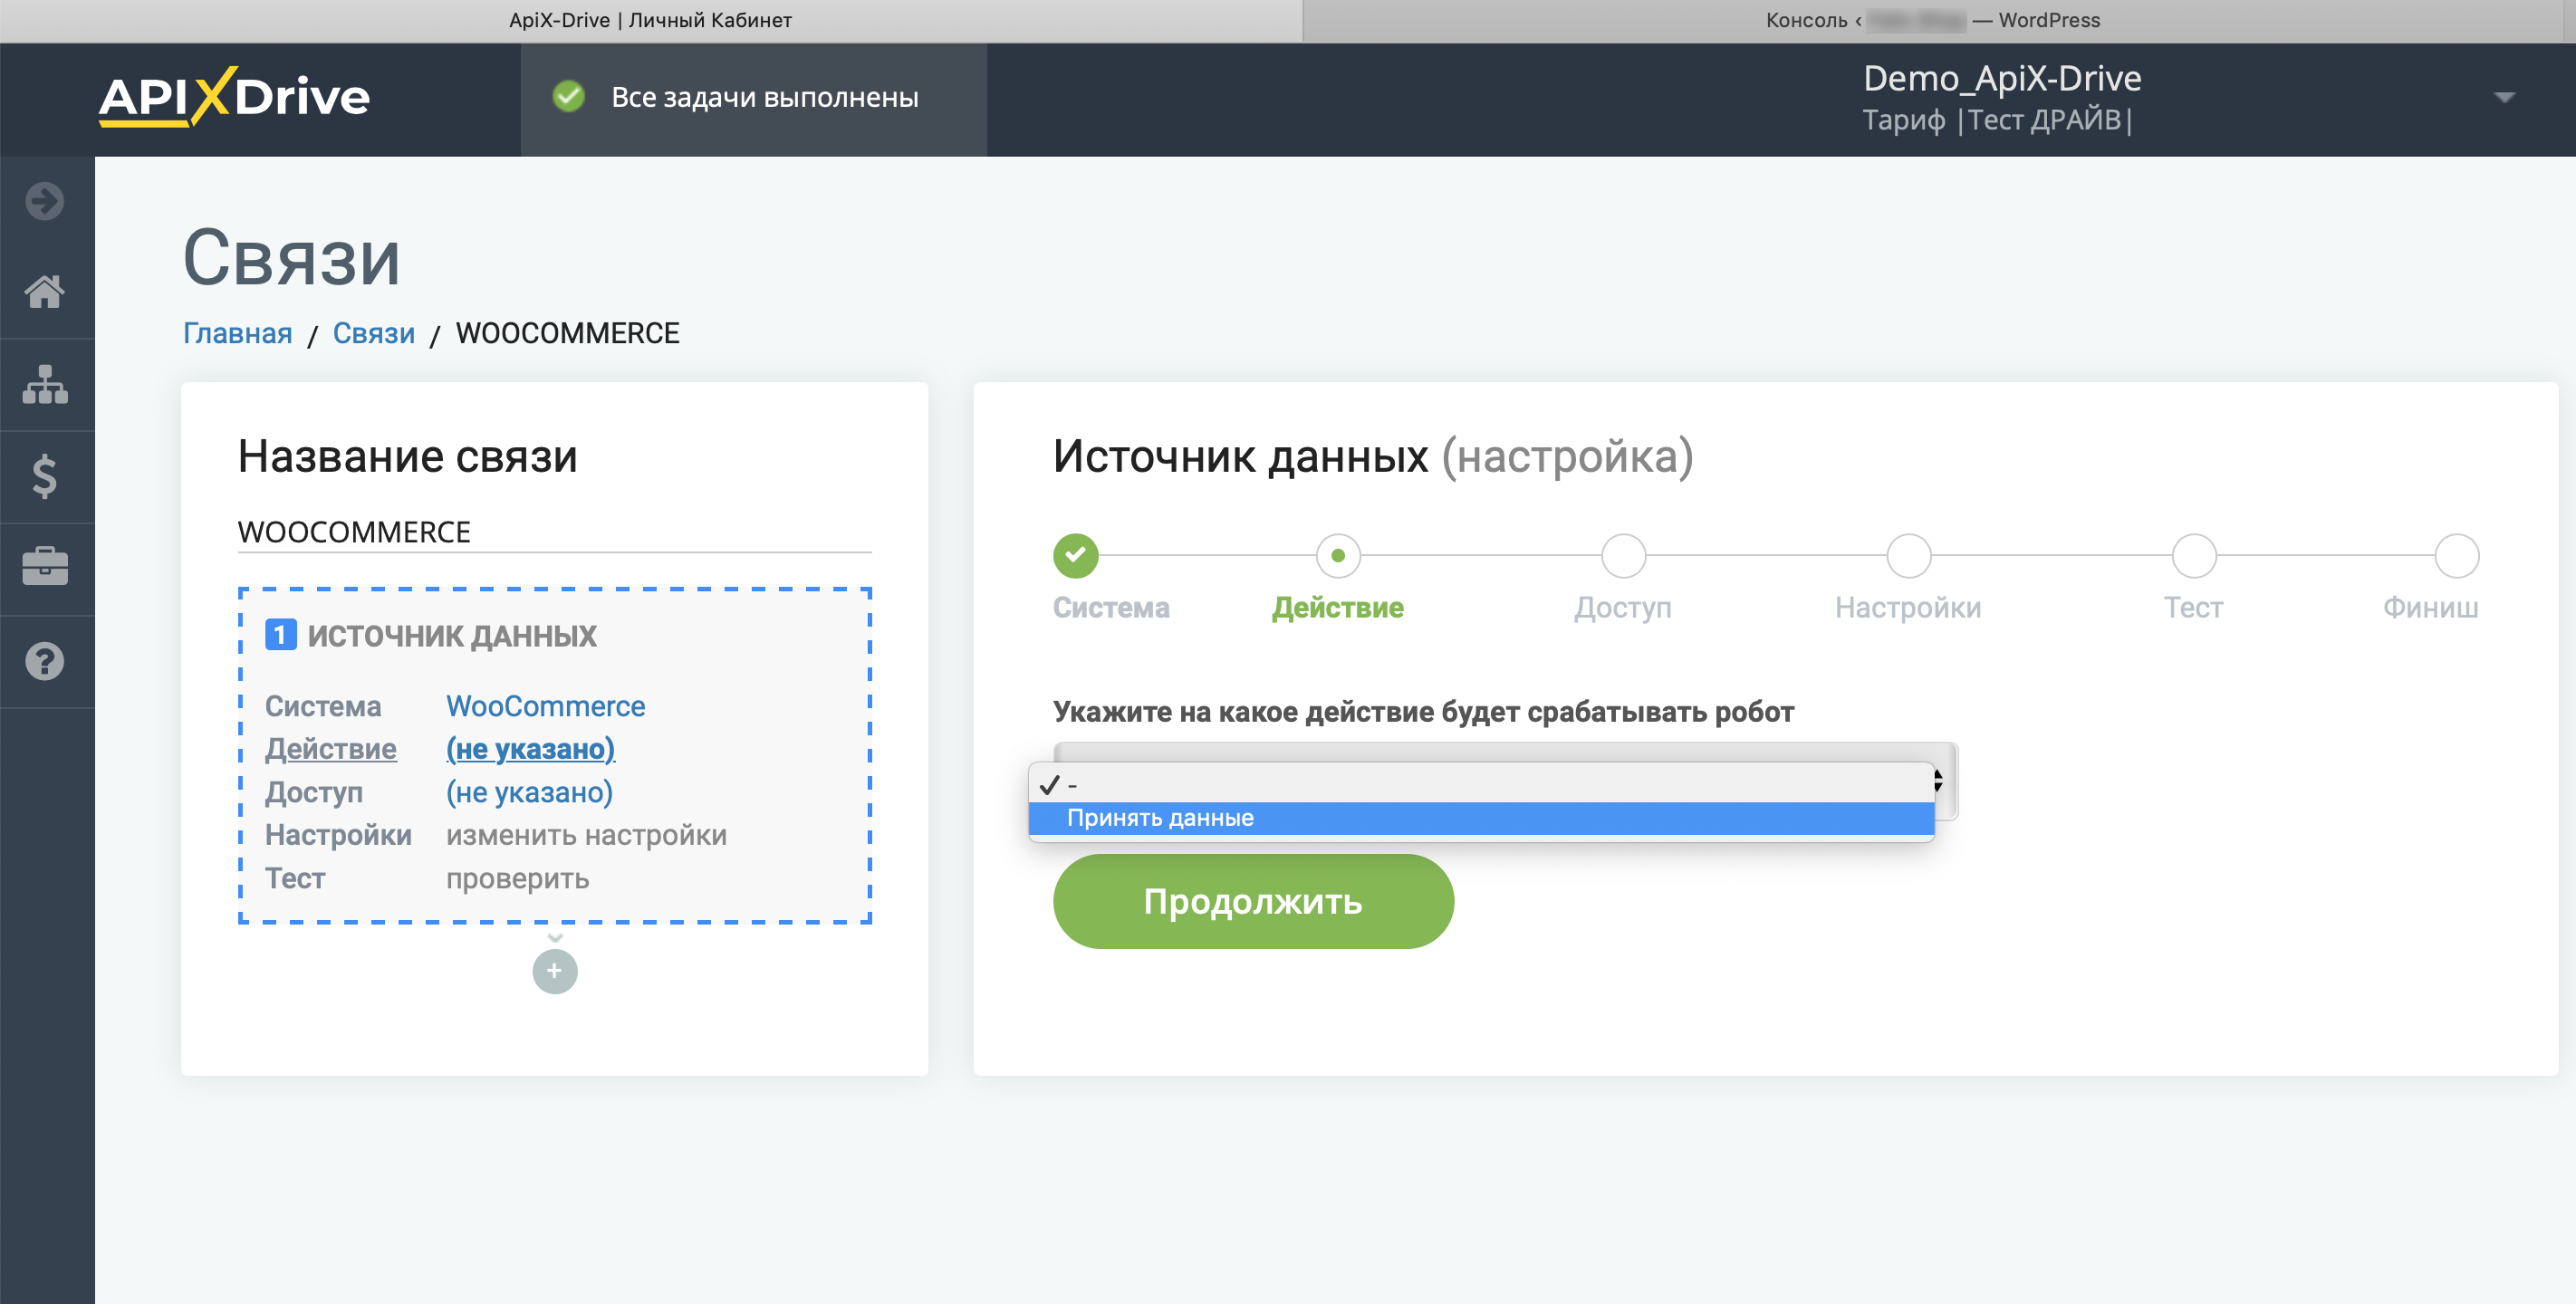The image size is (2576, 1304).
Task: Open briefcase icon in sidebar
Action: [x=45, y=567]
